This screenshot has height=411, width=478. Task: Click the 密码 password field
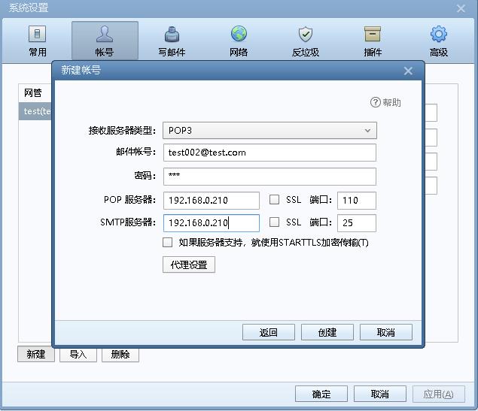point(269,177)
